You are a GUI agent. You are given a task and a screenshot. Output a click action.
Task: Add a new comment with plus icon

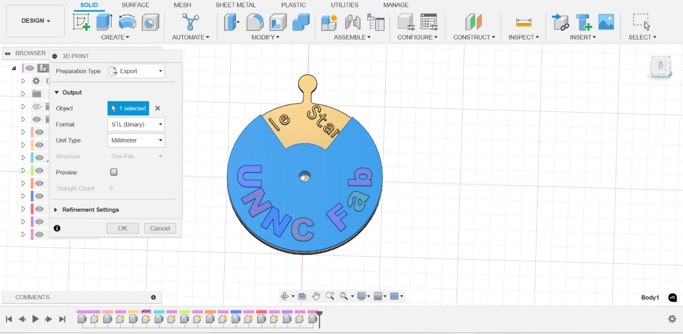(x=153, y=297)
